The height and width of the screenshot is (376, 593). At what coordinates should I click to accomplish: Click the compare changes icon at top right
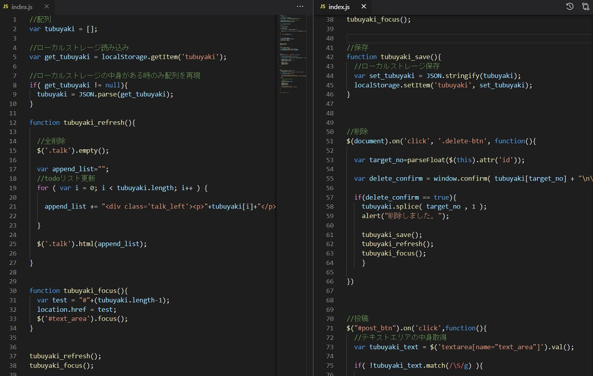coord(585,6)
